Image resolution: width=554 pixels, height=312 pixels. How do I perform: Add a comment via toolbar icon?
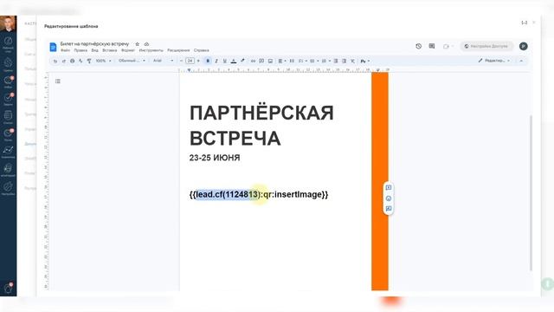[x=261, y=61]
